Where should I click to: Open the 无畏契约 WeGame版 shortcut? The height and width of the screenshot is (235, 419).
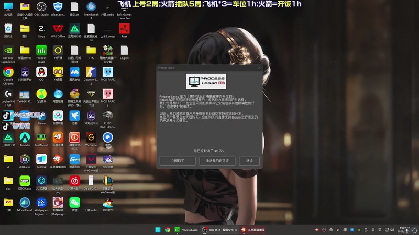coord(91,163)
